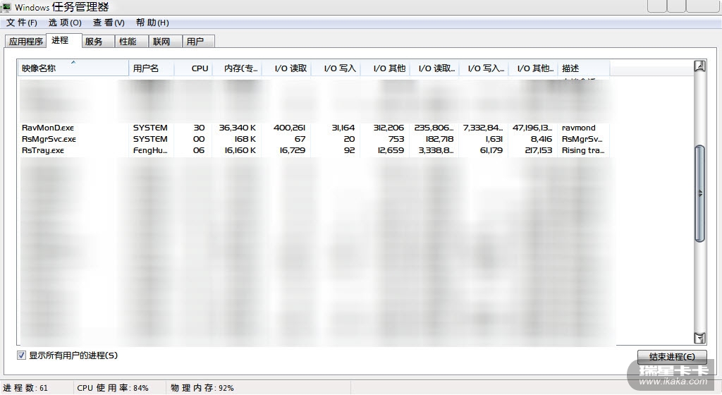
Task: Click memory value 168 K
Action: tap(245, 139)
